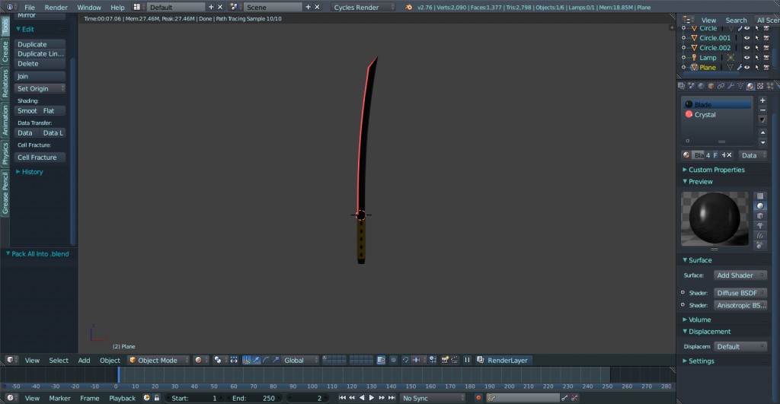
Task: Open the Displacement Default dropdown
Action: (x=740, y=346)
